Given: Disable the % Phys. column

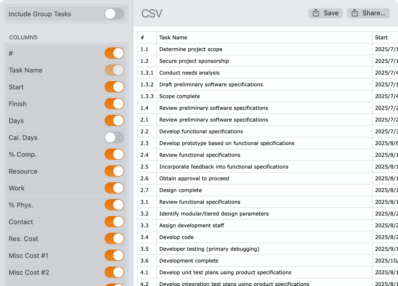Looking at the screenshot, I should (x=114, y=205).
